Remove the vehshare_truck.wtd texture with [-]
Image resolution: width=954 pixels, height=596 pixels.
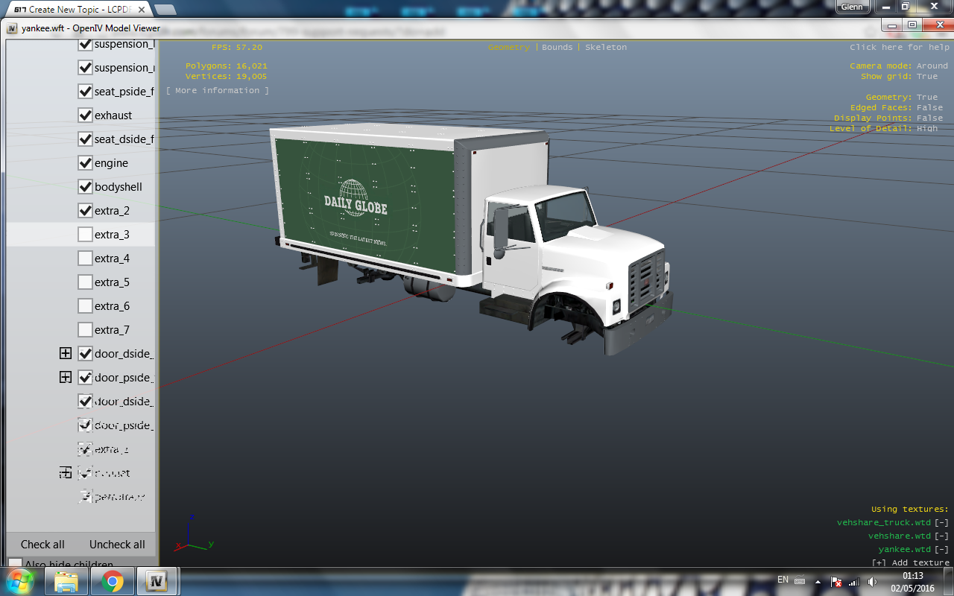point(942,523)
